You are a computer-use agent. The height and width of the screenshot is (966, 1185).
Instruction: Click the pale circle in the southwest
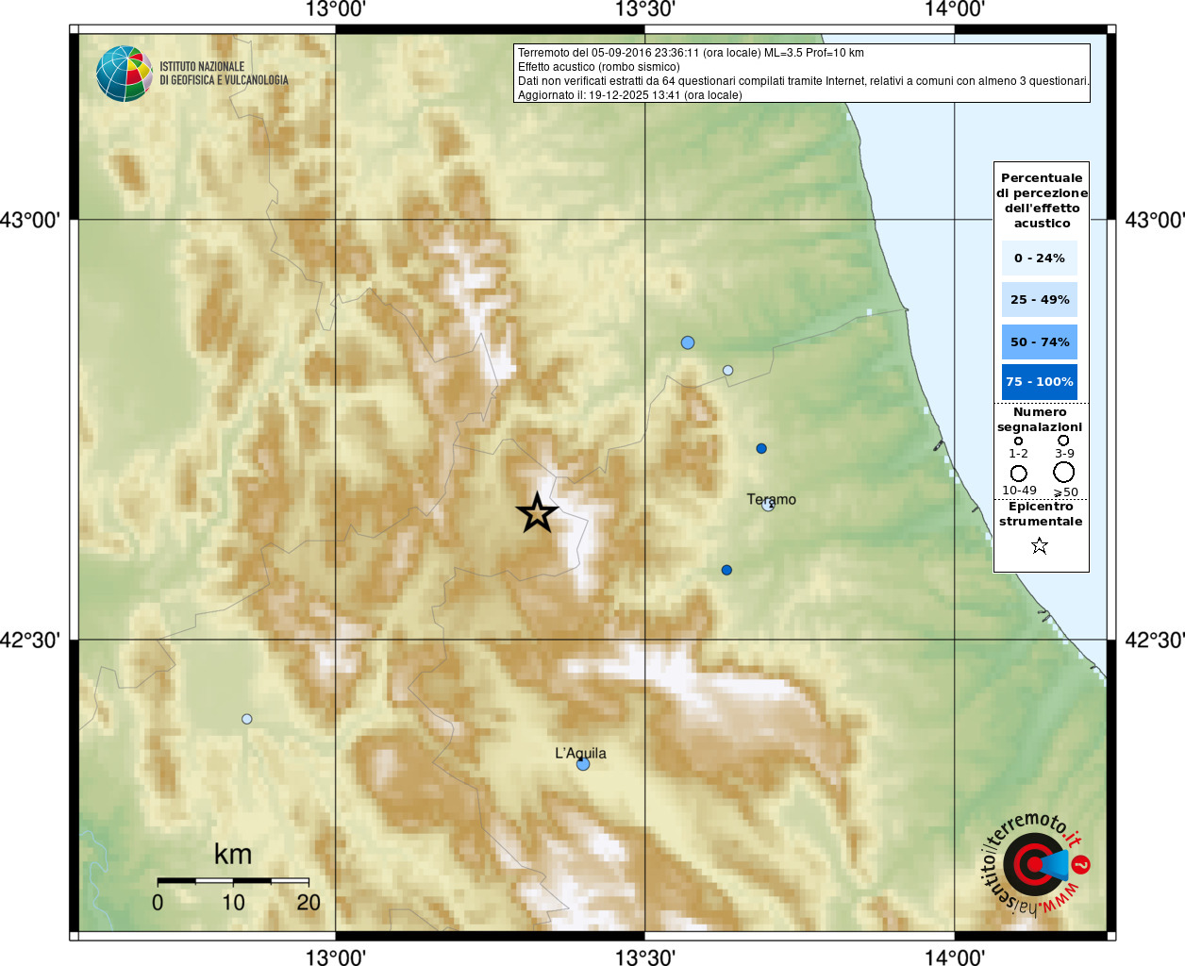(x=247, y=719)
